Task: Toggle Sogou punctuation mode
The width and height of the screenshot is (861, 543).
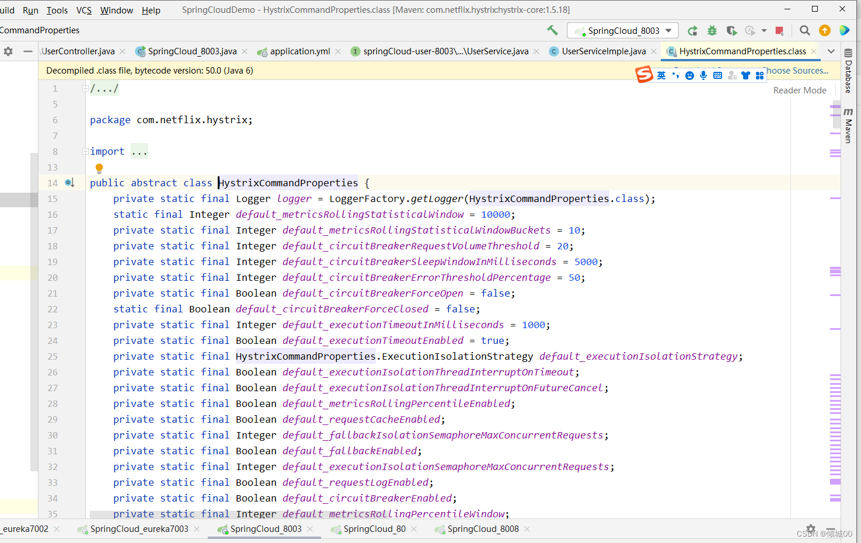Action: [675, 75]
